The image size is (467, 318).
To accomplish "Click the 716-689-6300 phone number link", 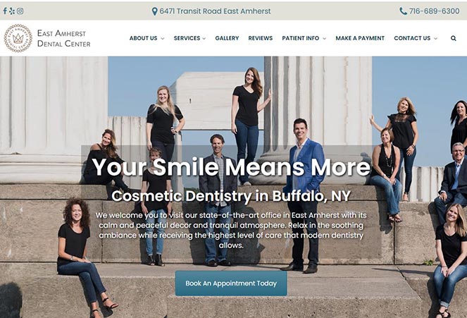I will click(x=434, y=11).
